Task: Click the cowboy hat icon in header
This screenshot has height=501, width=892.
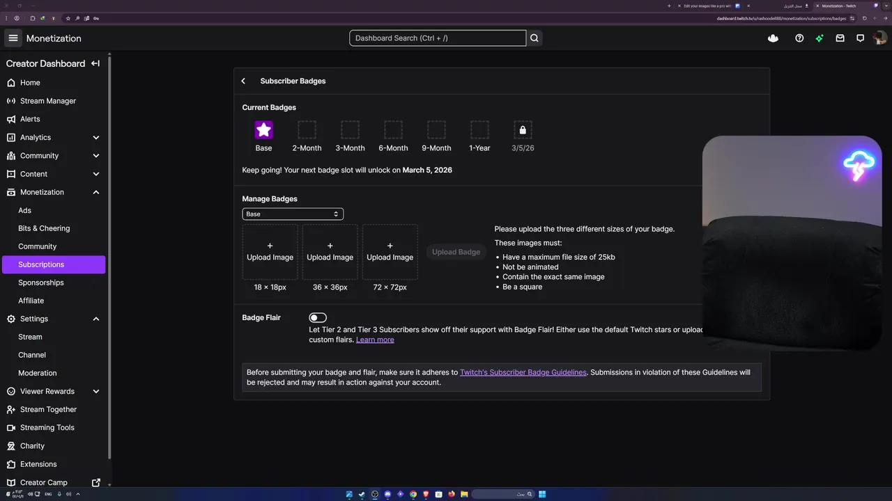Action: [x=773, y=38]
